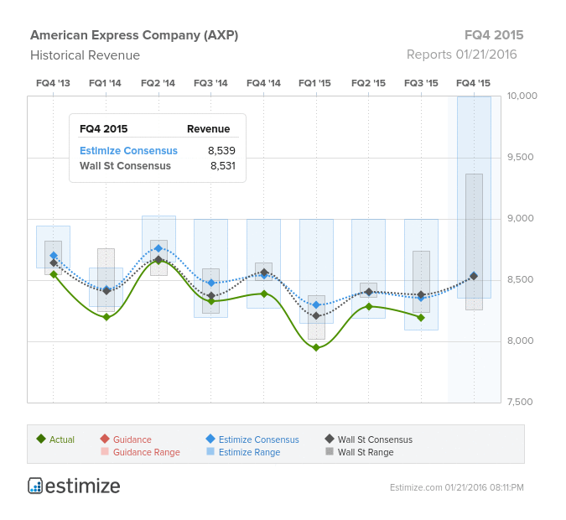Viewport: 566px width, 520px height.
Task: Click the dark Wall St Consensus legend diamond
Action: point(330,439)
